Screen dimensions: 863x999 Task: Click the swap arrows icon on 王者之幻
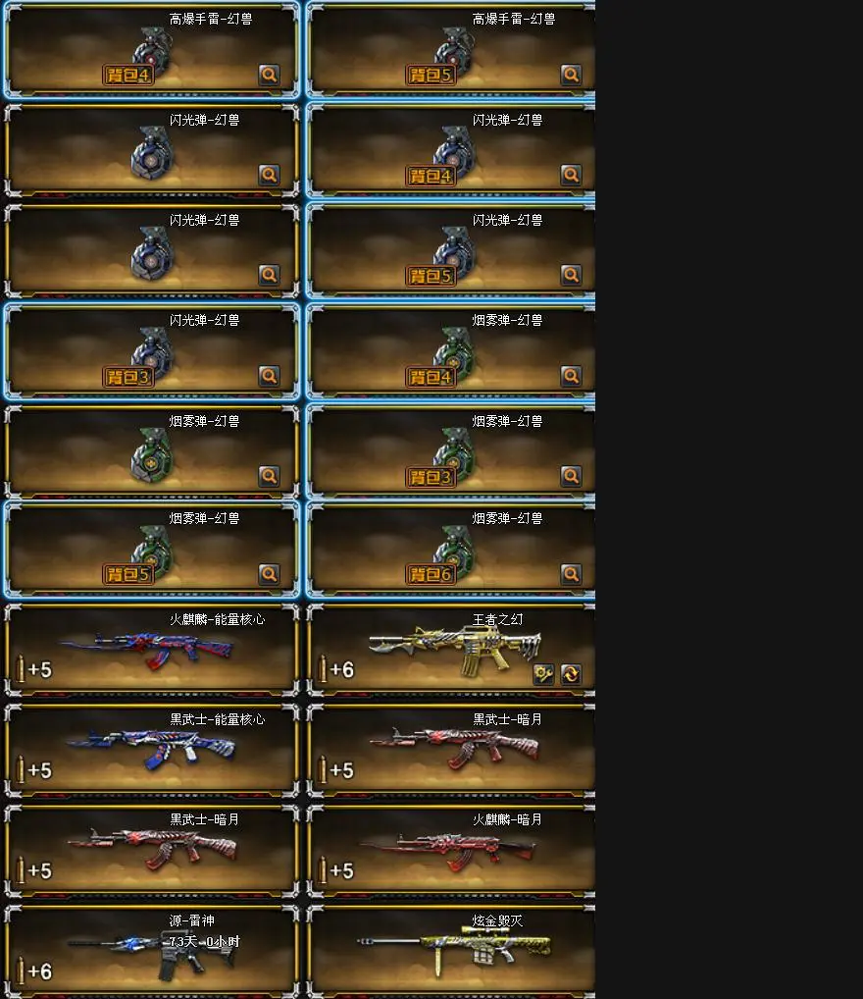571,674
